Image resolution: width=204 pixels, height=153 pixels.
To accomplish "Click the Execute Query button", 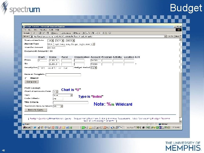I will 36,110.
